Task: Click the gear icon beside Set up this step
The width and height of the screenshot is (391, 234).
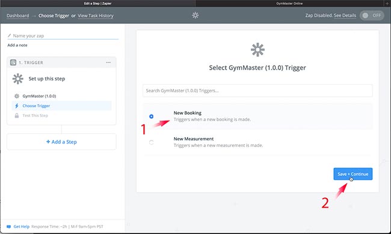Action: pyautogui.click(x=17, y=79)
